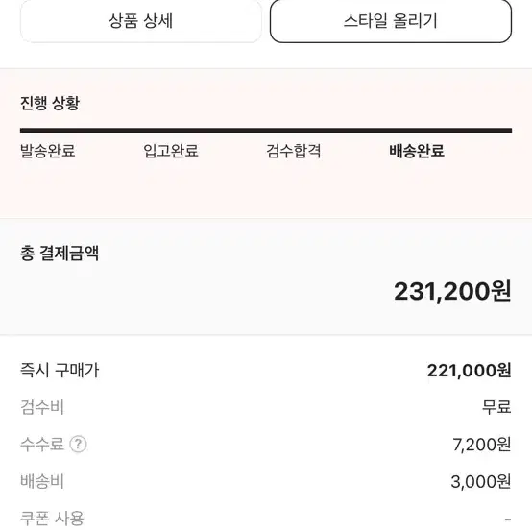Click the 7,200원 fee amount
532x532 pixels.
pyautogui.click(x=482, y=444)
